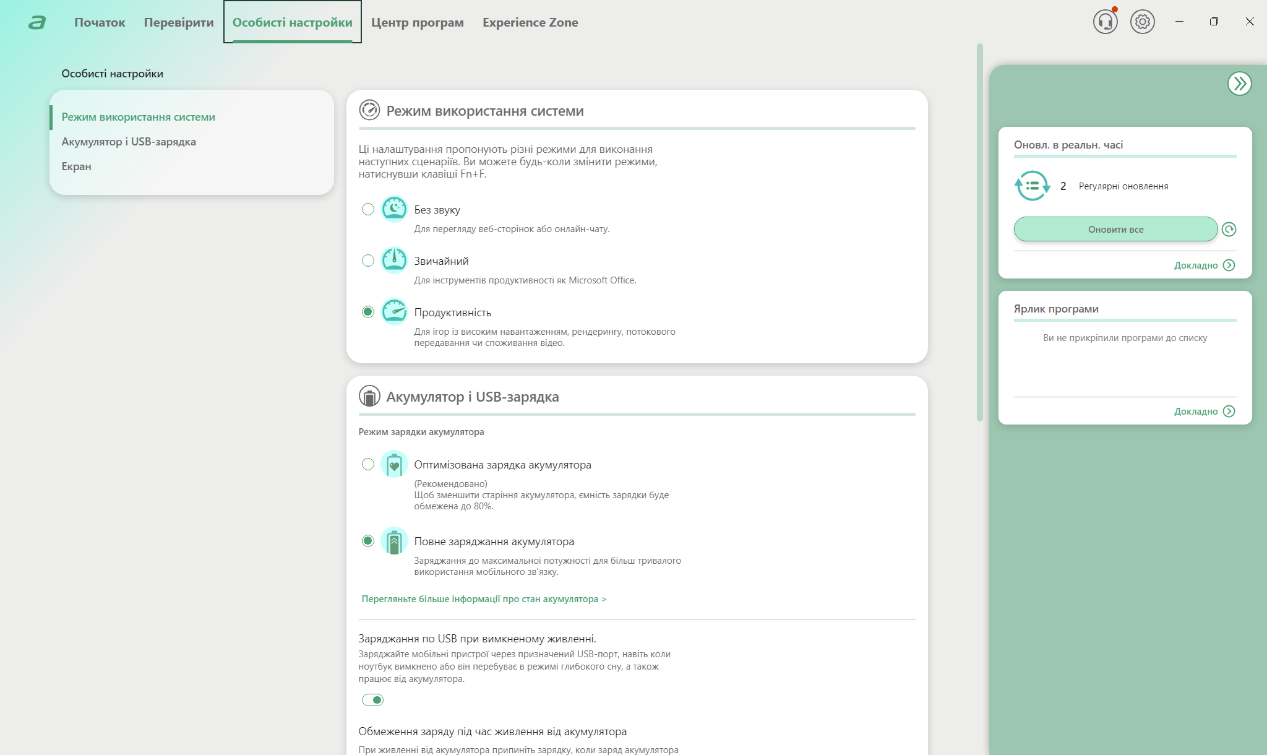Toggle USB charging when powered off

[x=372, y=700]
